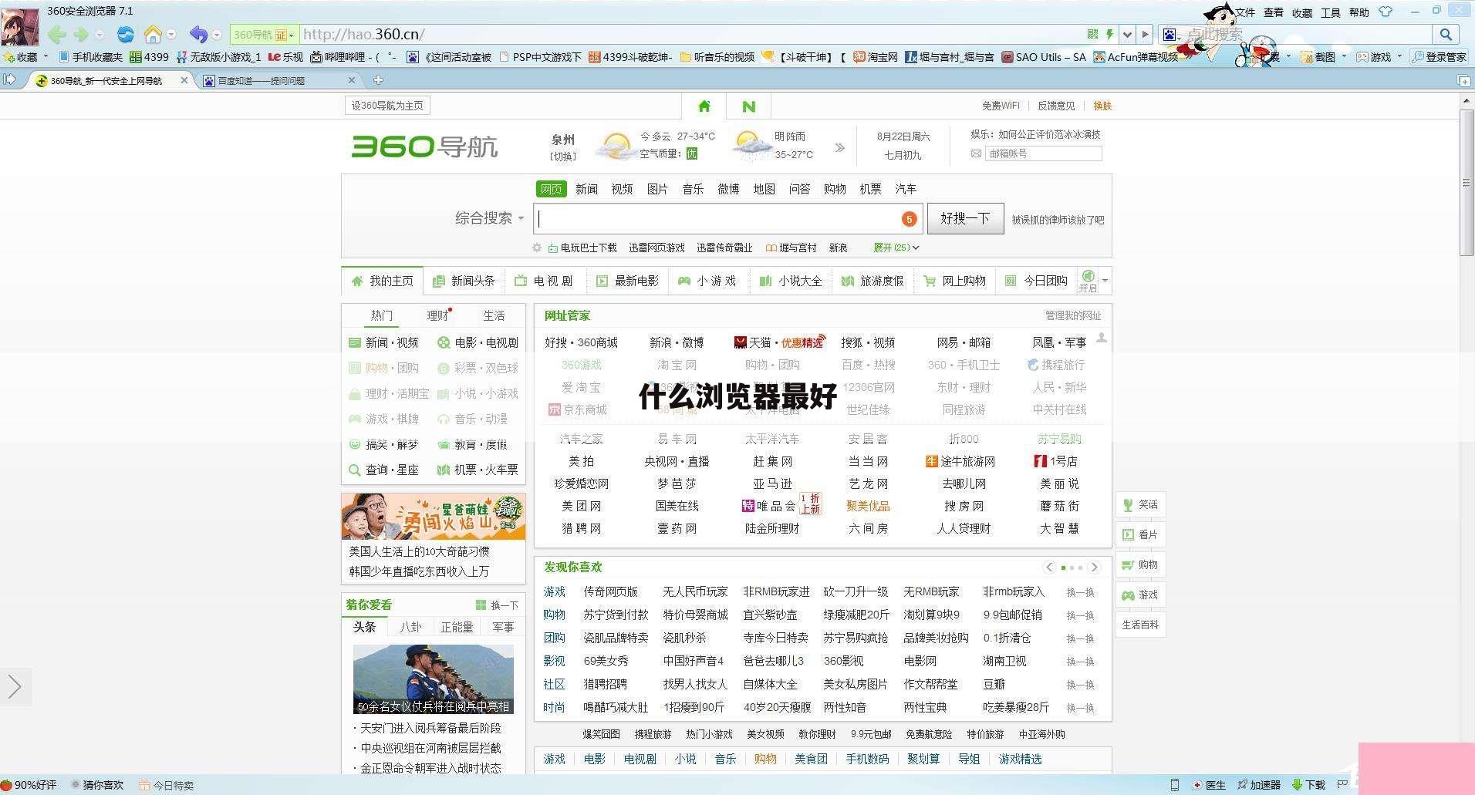Click 管理我的网址 link
Image resolution: width=1475 pixels, height=795 pixels.
click(1073, 315)
